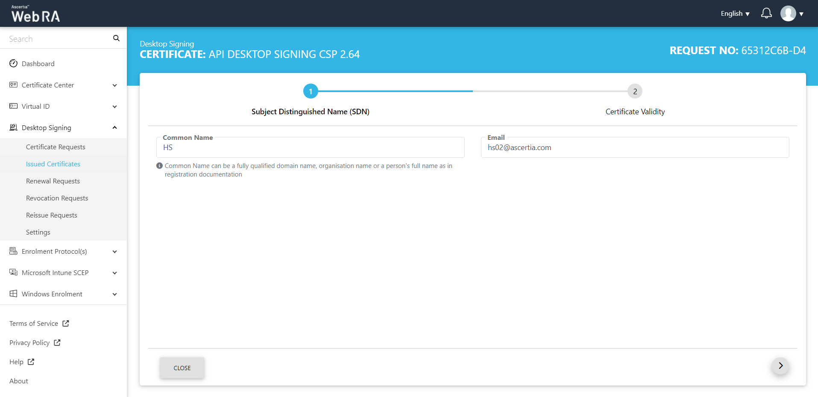The height and width of the screenshot is (397, 818).
Task: Open the notifications bell
Action: [x=766, y=14]
